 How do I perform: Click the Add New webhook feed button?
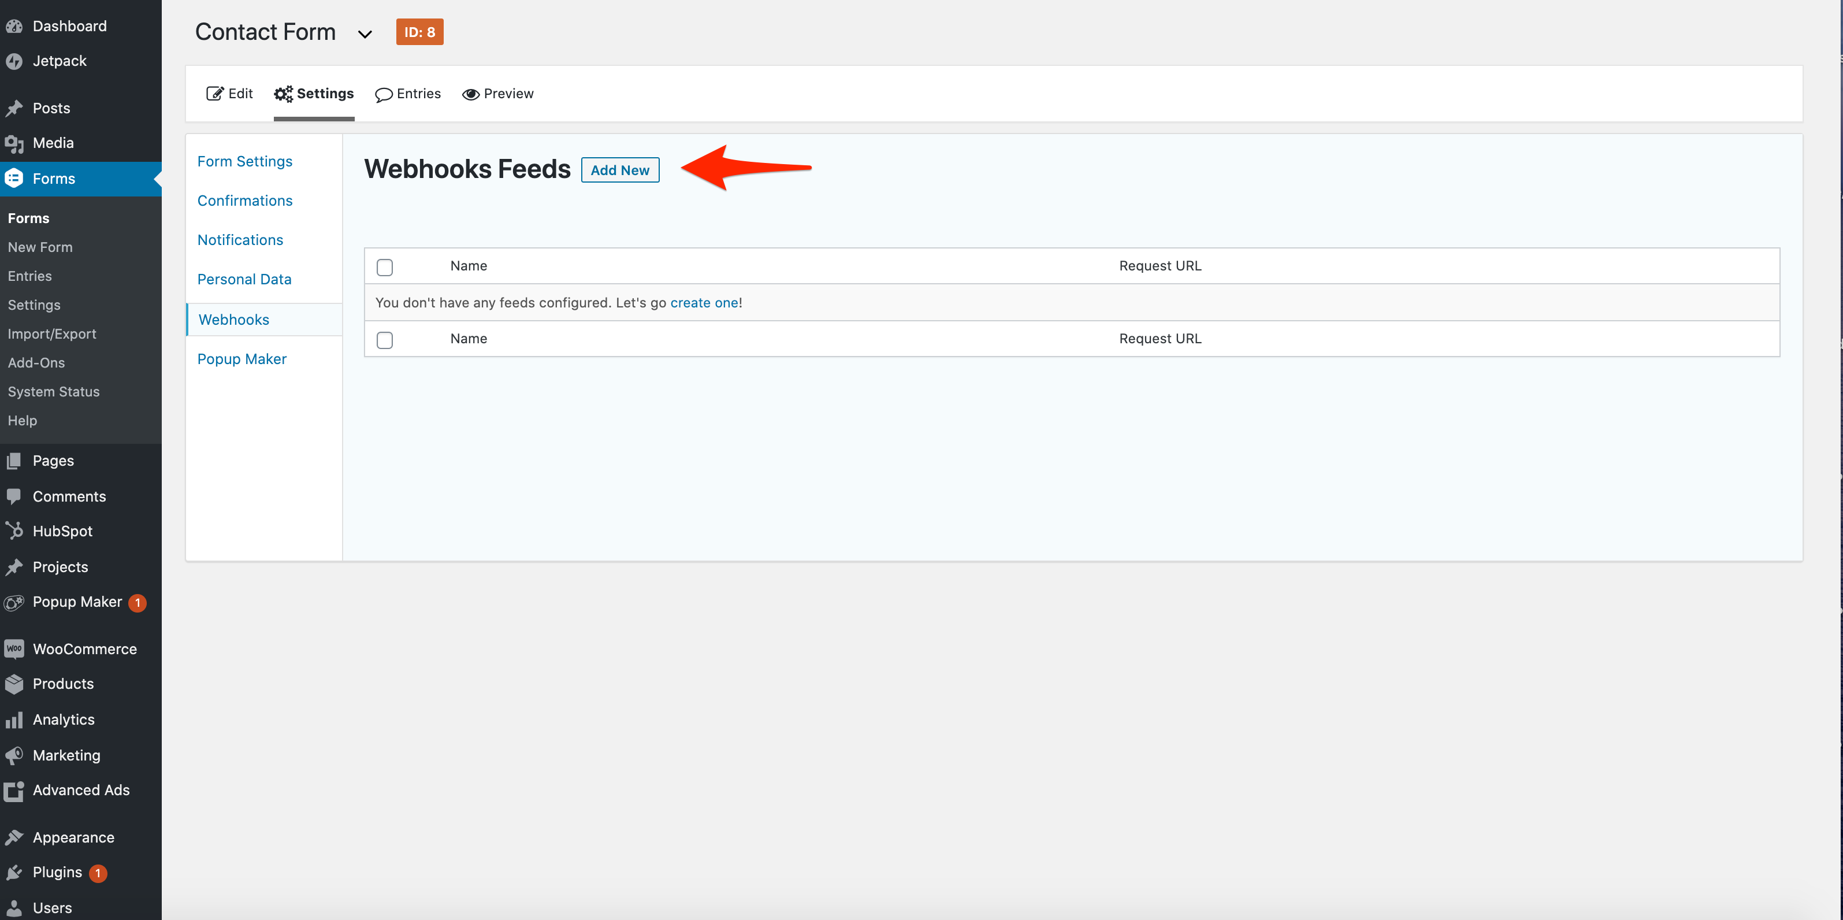pyautogui.click(x=619, y=169)
